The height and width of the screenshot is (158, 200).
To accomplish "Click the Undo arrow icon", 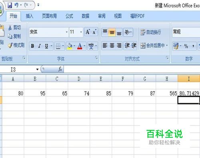I will click(x=16, y=5).
